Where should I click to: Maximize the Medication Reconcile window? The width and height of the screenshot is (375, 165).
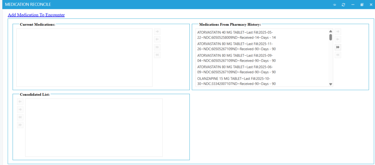pos(362,5)
